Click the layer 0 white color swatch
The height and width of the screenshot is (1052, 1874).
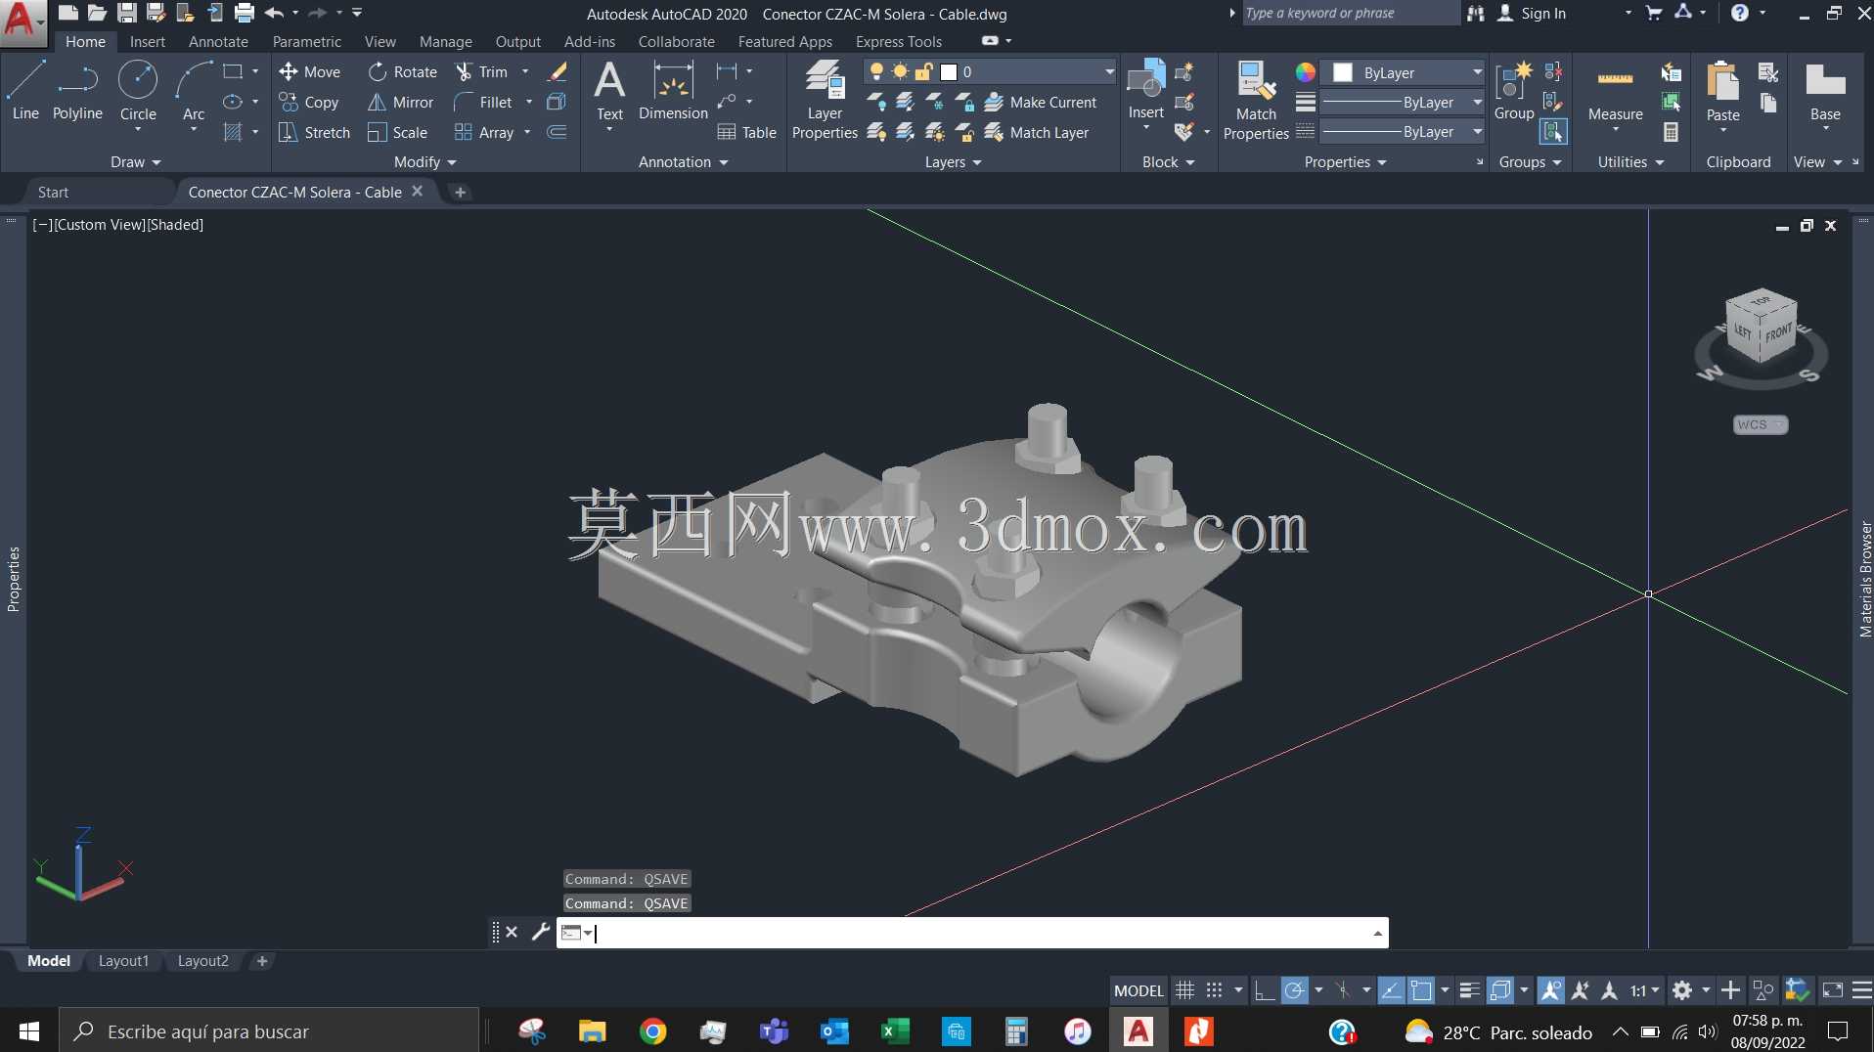coord(948,71)
